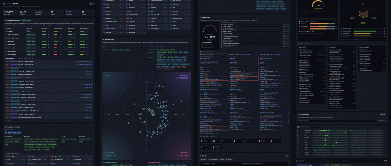Expand the sphere-android platform row chevron
The width and height of the screenshot is (391, 166).
tap(386, 165)
